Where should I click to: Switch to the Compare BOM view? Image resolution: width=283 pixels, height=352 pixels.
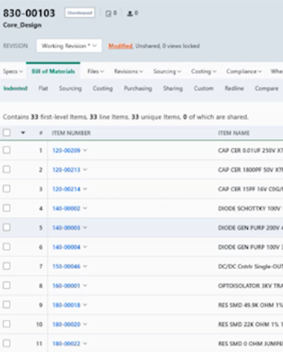point(267,88)
